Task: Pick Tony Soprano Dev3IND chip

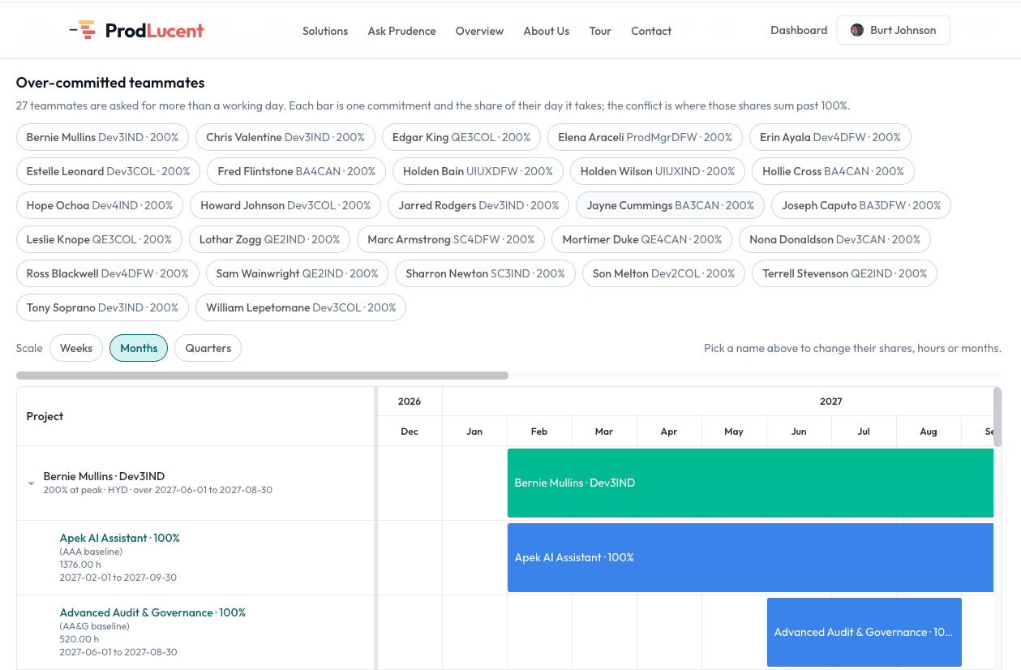Action: [x=102, y=307]
